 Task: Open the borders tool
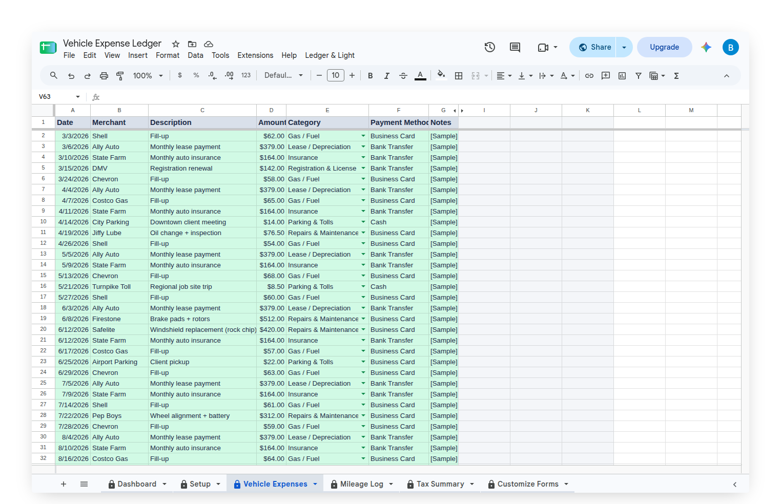pos(459,76)
